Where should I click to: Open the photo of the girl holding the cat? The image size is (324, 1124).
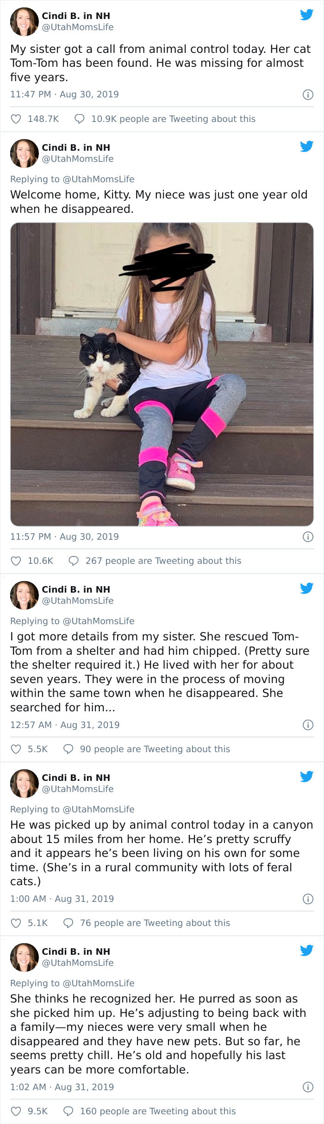[x=162, y=376]
